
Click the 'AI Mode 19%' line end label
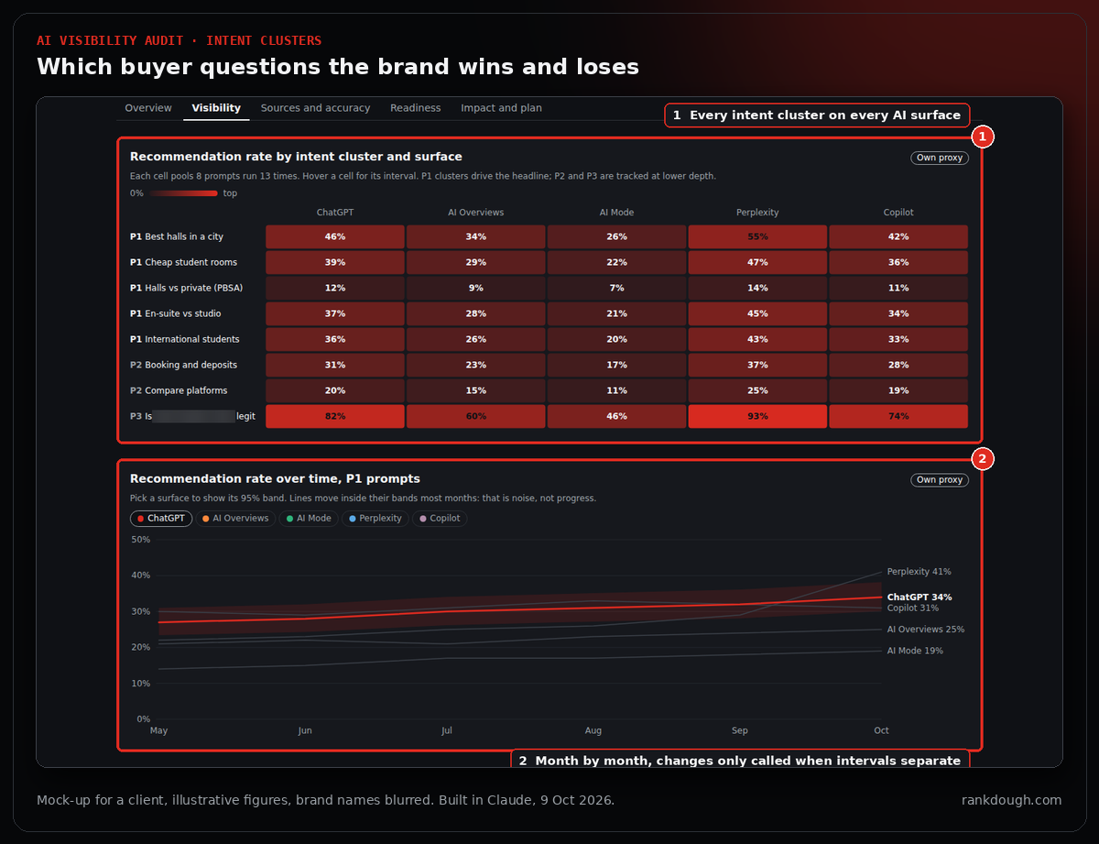(914, 651)
